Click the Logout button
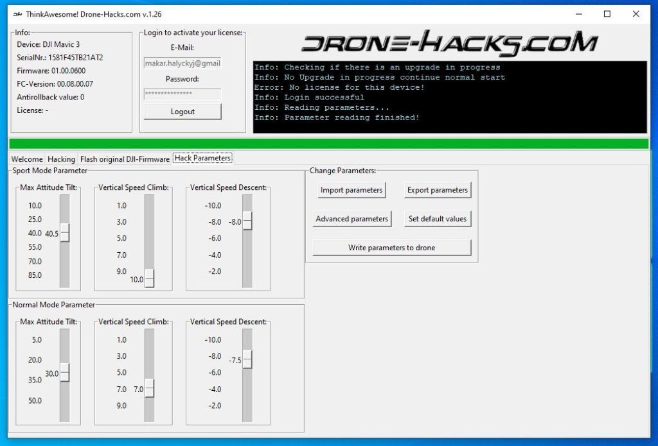Viewport: 658px width, 446px height. 182,112
